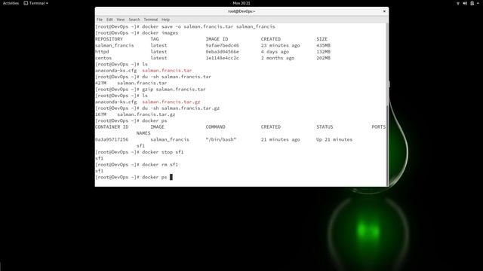Open the Terminal menu in menu bar

151,20
